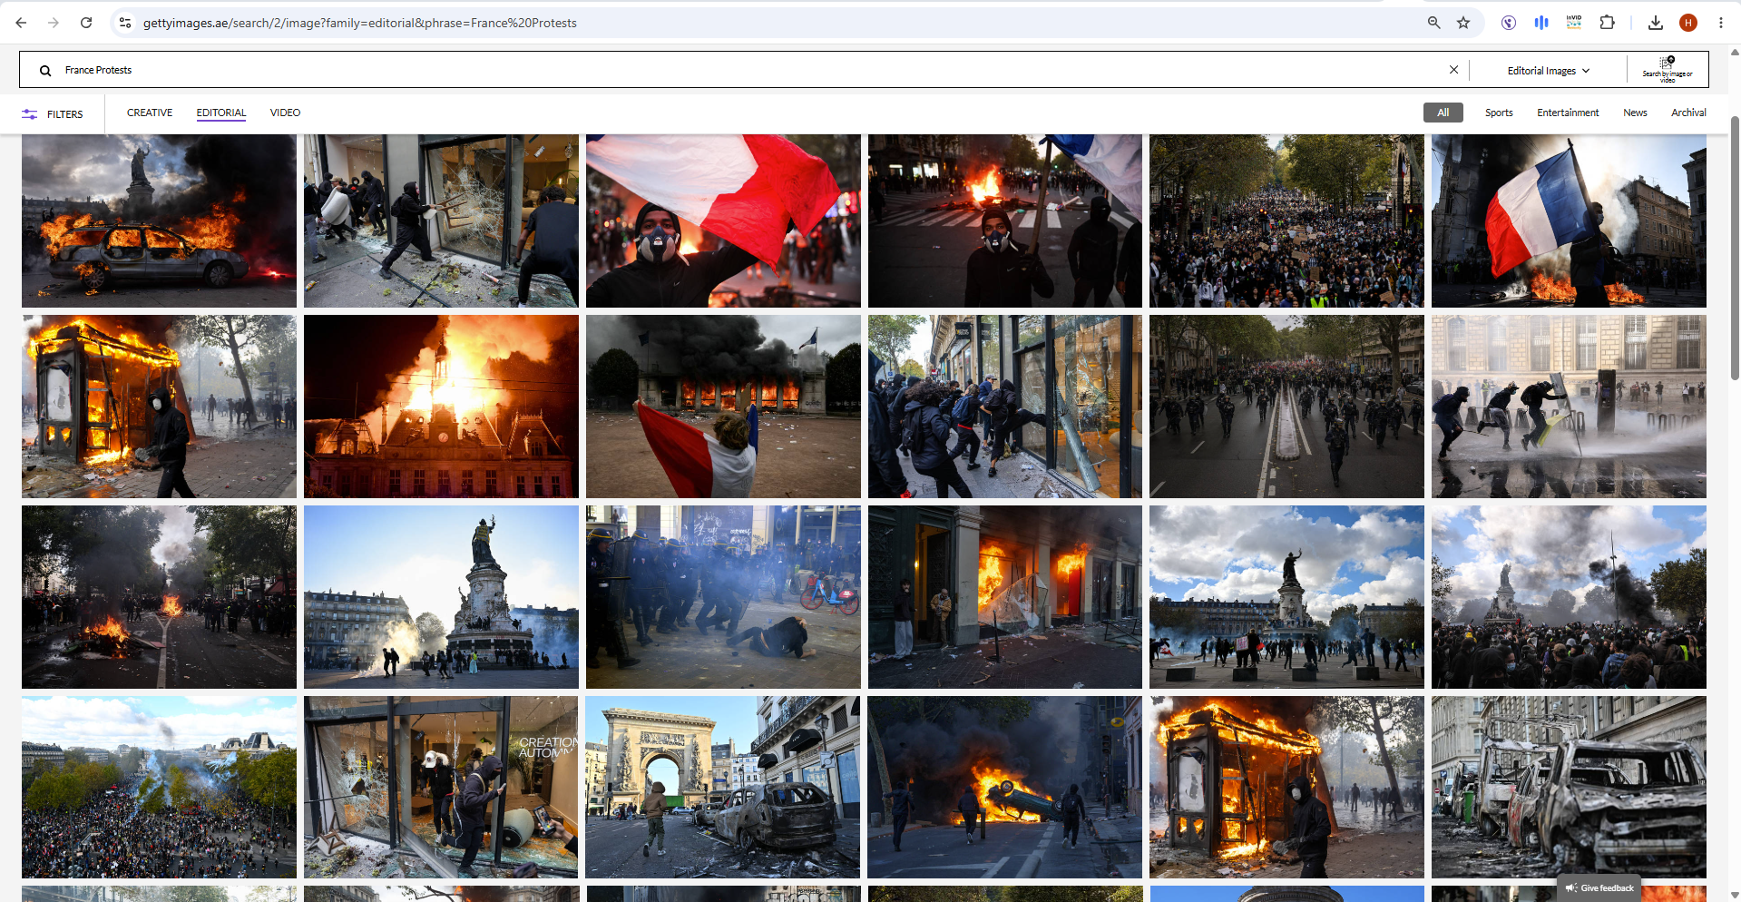Expand the Editorial Images dropdown

point(1549,71)
